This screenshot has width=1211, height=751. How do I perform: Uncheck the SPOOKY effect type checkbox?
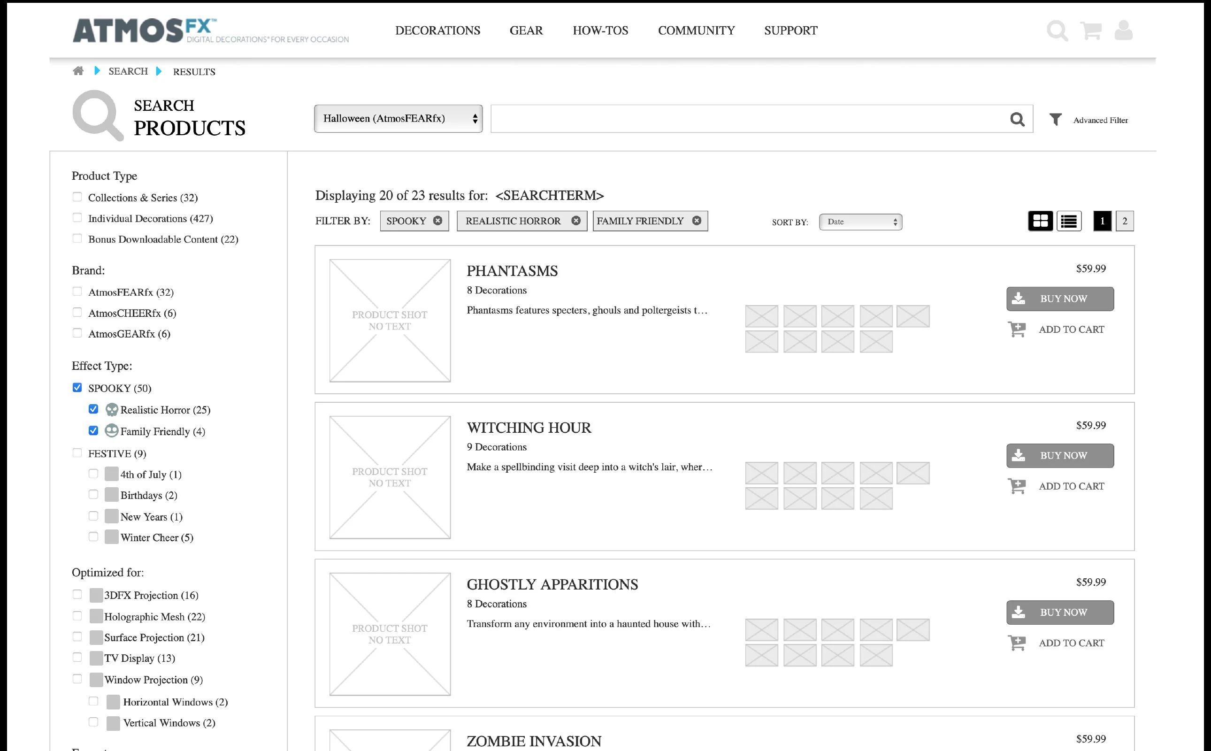pos(77,387)
